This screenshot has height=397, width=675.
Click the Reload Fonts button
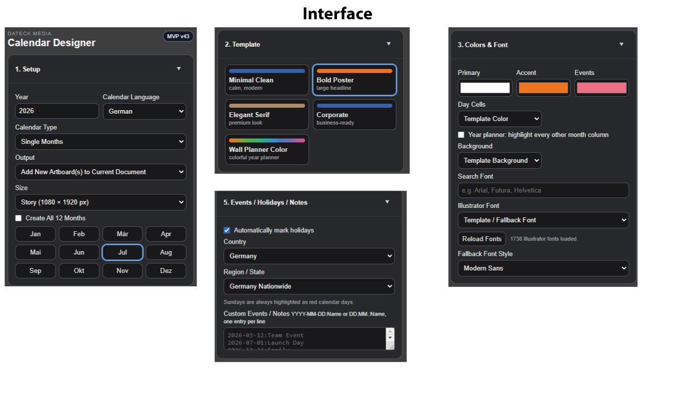(x=481, y=239)
